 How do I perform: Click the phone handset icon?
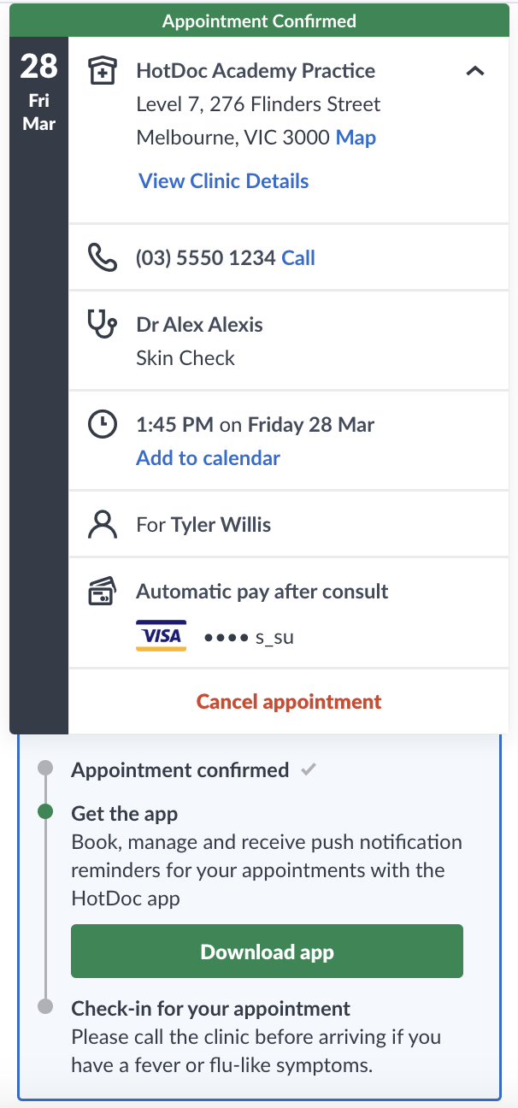click(x=103, y=257)
